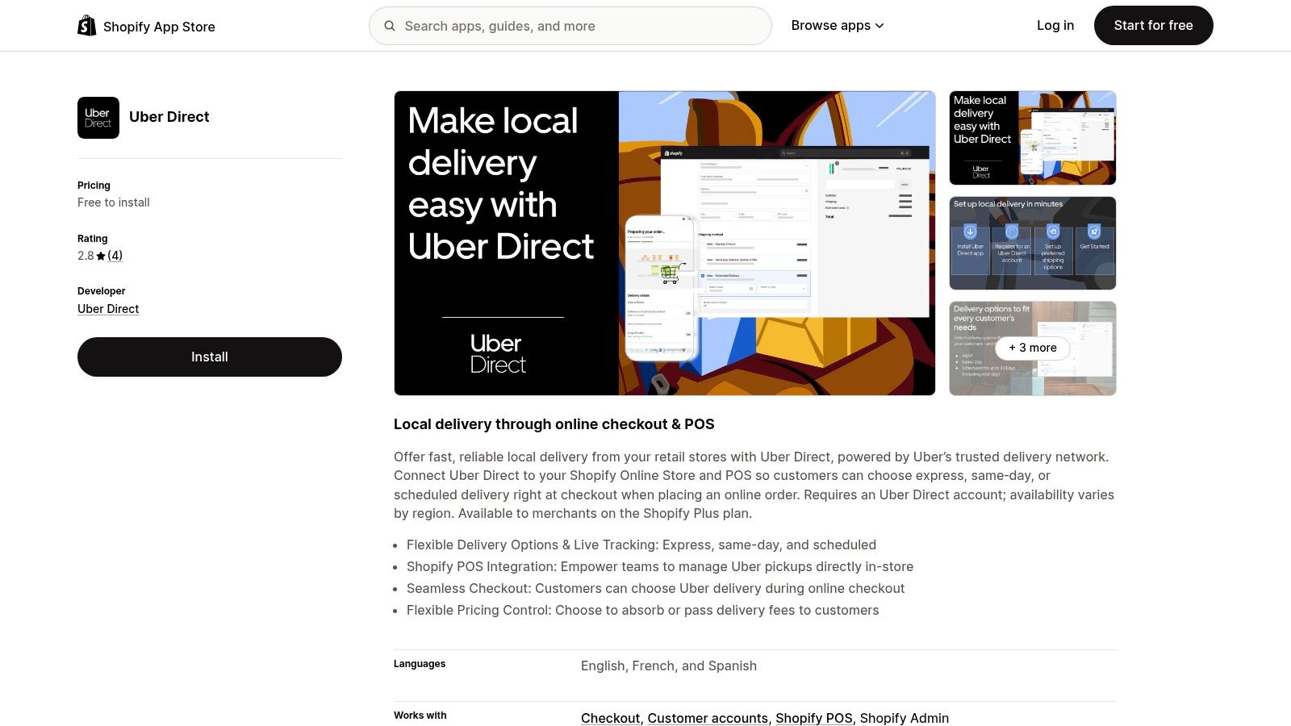The width and height of the screenshot is (1291, 726).
Task: Click the English, French, and Spanish text
Action: point(669,665)
